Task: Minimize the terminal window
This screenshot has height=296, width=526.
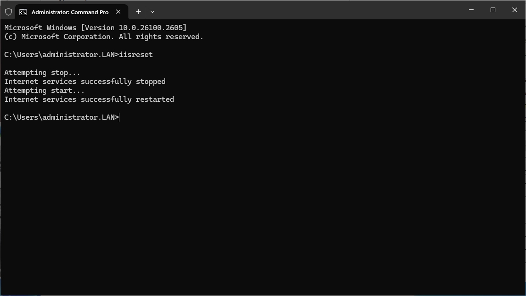Action: (471, 10)
